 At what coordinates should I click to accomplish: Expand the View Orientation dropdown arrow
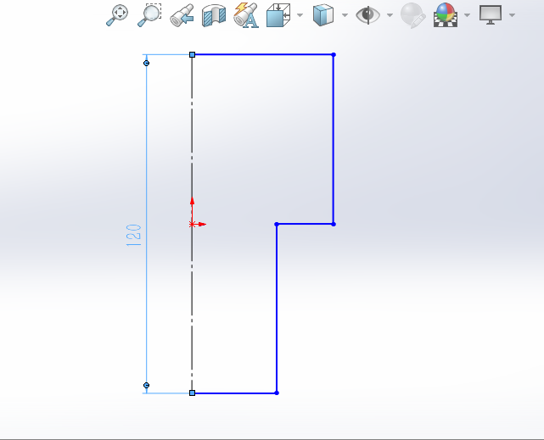pos(300,15)
